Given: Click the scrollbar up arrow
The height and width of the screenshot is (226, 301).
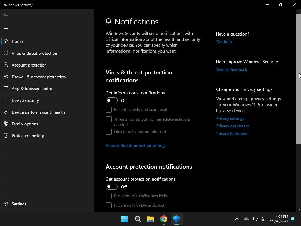Looking at the screenshot, I should click(299, 12).
